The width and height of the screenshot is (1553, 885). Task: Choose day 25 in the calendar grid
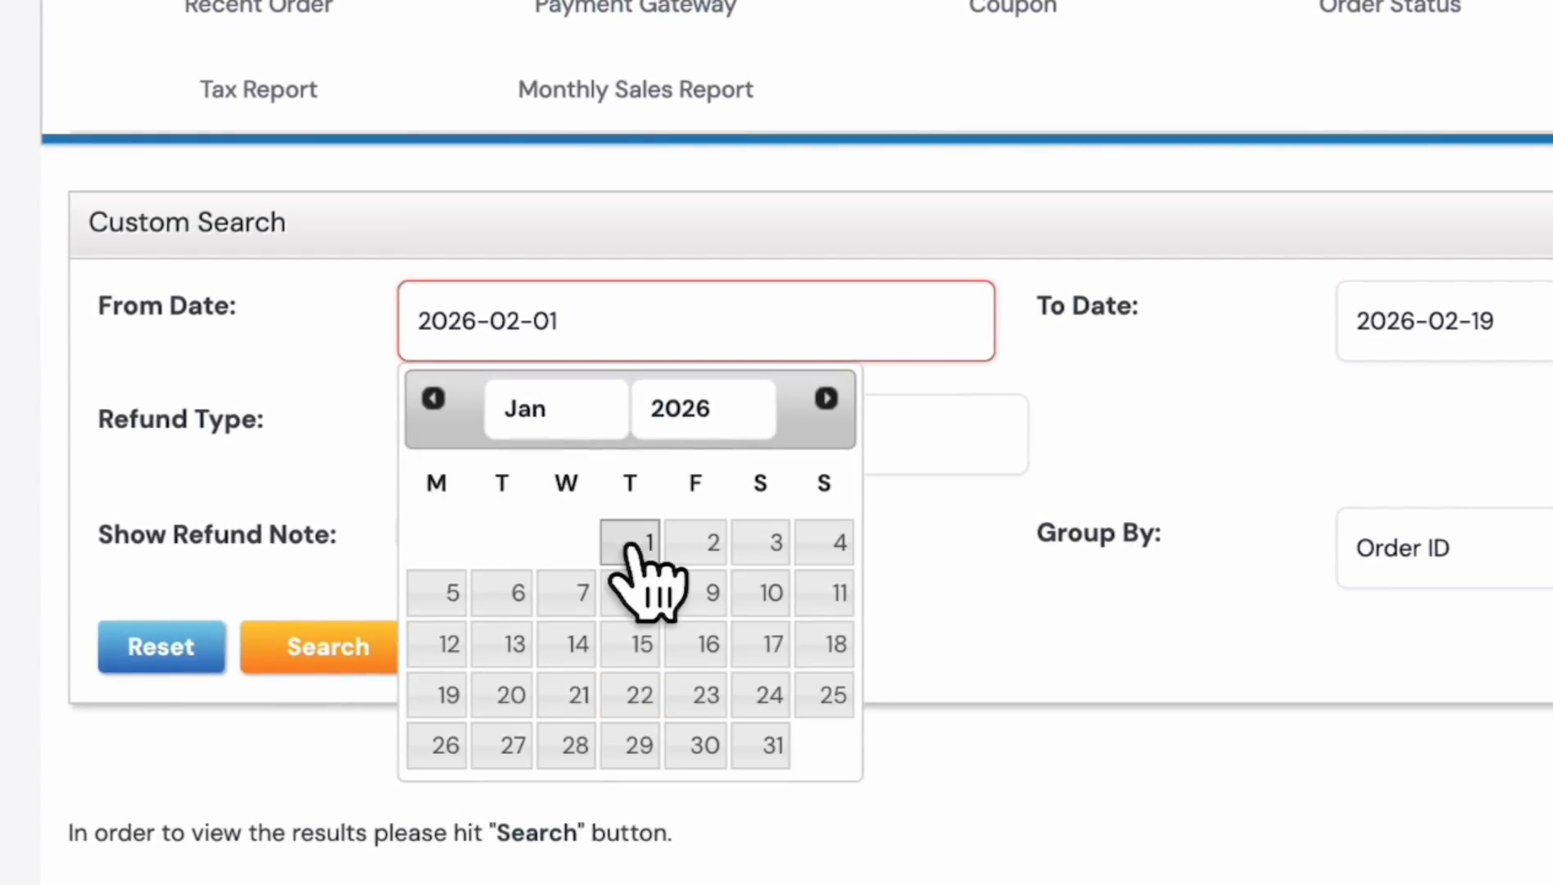[824, 695]
